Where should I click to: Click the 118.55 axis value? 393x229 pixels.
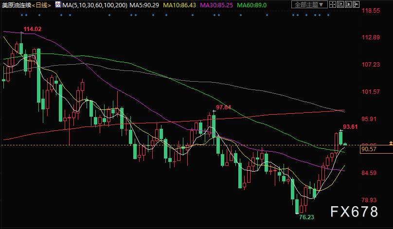click(371, 11)
